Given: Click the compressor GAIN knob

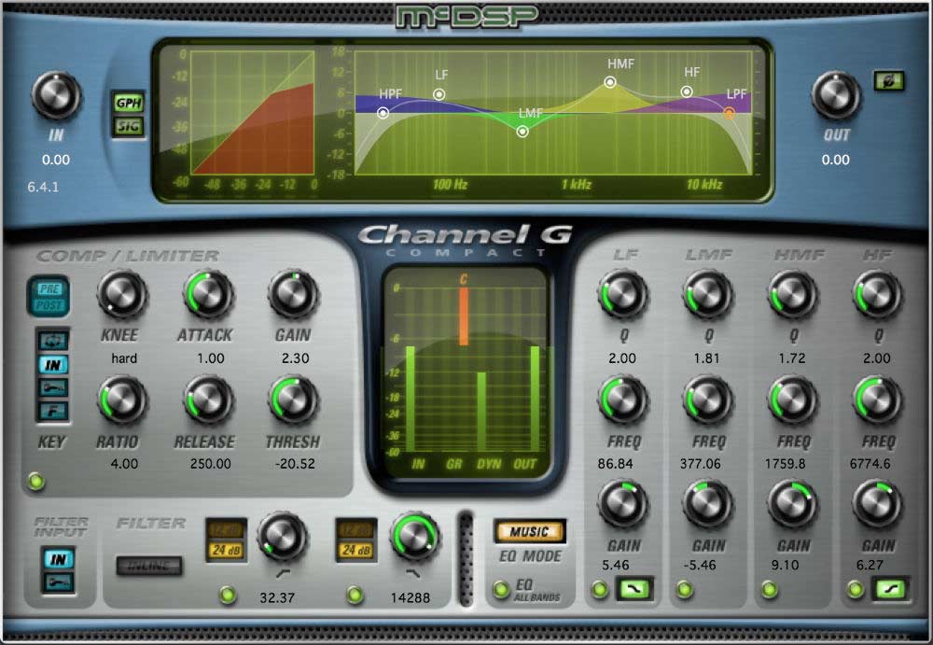Looking at the screenshot, I should (x=293, y=295).
